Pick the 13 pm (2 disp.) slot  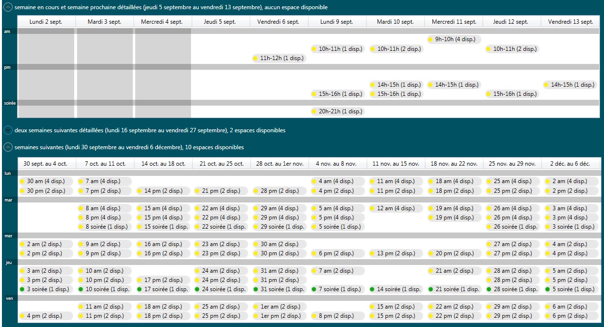[396, 253]
